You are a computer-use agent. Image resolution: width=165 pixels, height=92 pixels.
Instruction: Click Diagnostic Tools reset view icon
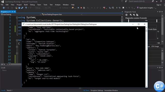(x=137, y=15)
